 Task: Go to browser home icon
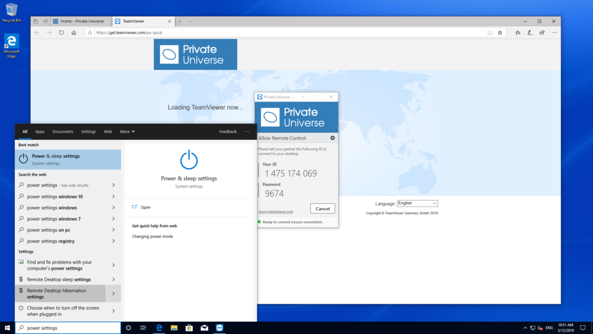click(74, 33)
